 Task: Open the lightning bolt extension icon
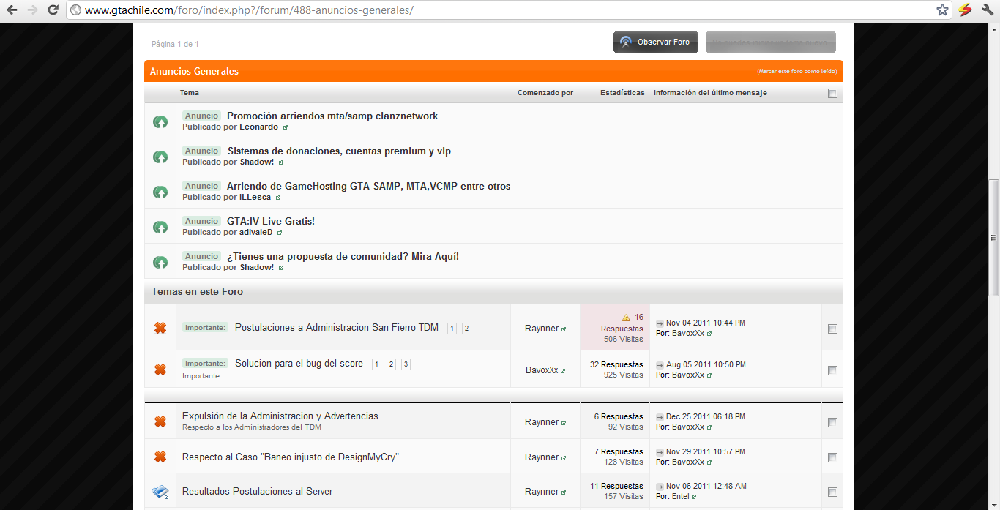point(965,10)
